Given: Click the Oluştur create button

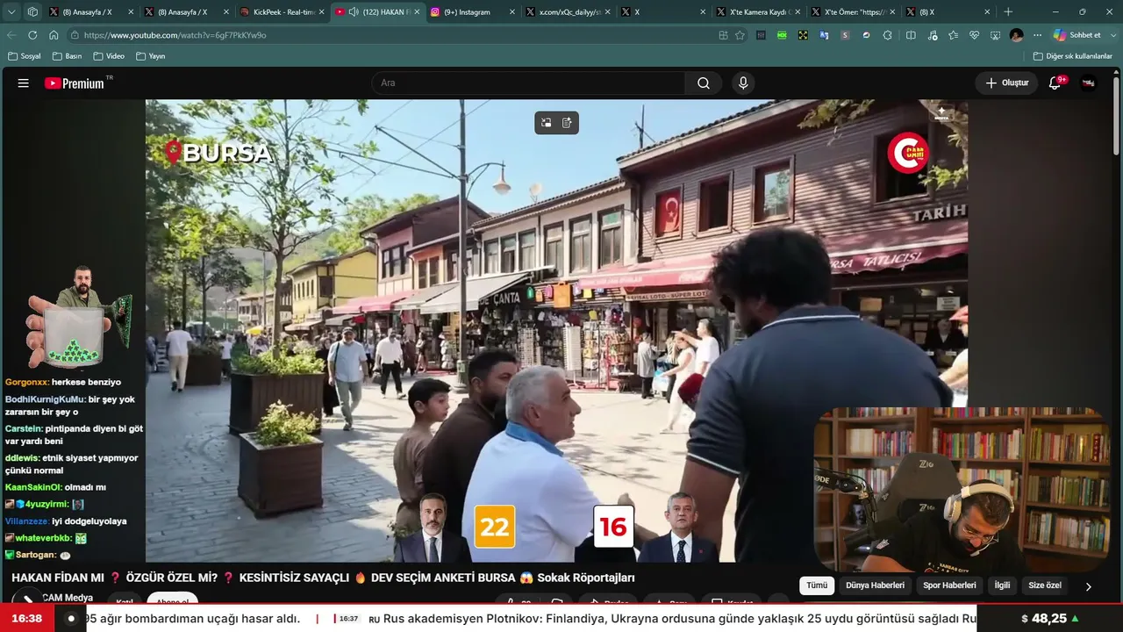Looking at the screenshot, I should click(x=1006, y=83).
